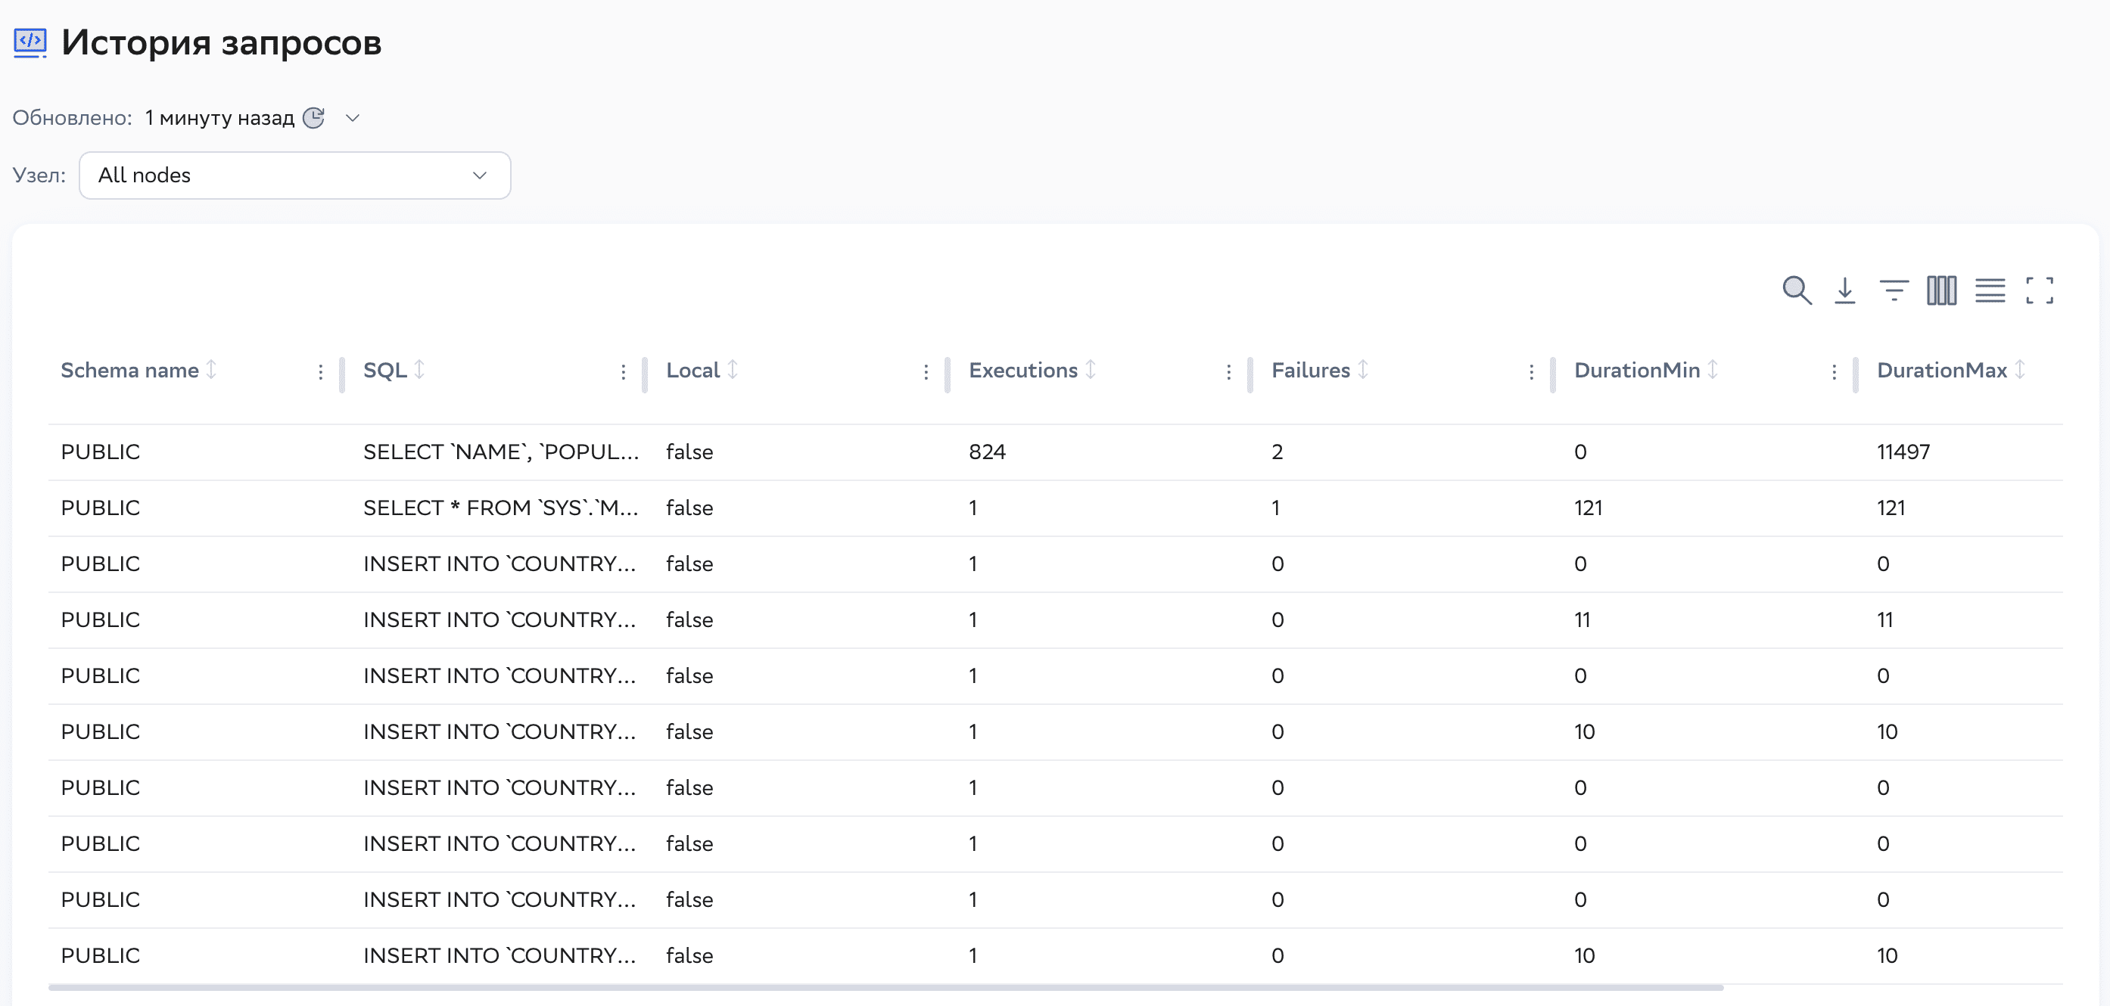Open Local column three-dot menu

point(926,372)
